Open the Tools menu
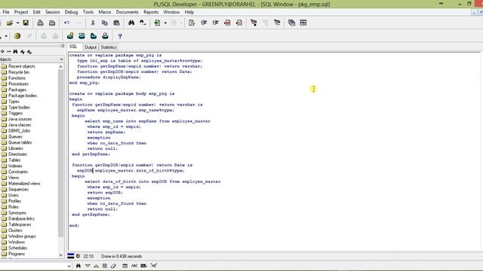The height and width of the screenshot is (271, 483). 88,12
